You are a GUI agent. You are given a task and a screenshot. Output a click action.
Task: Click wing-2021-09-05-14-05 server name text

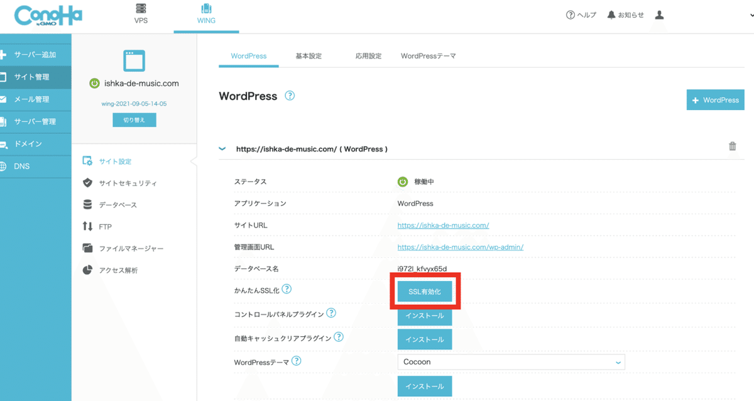tap(134, 104)
